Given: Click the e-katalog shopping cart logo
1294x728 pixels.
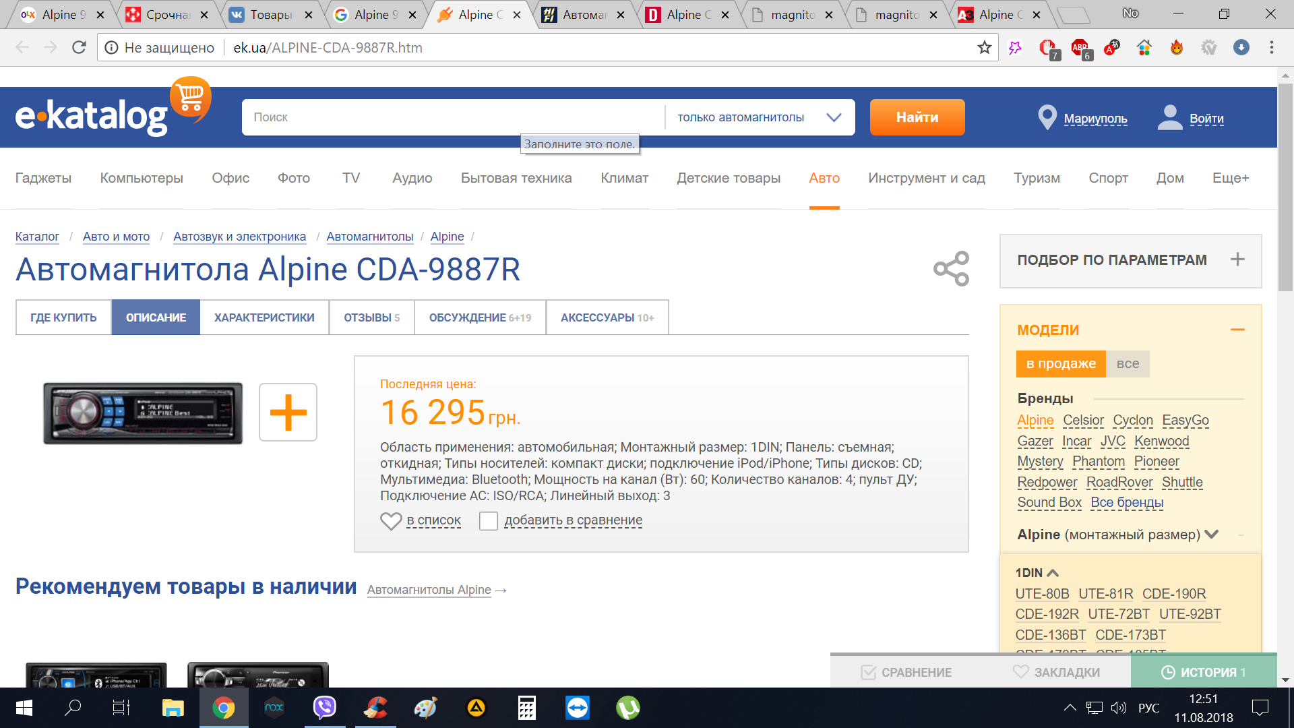Looking at the screenshot, I should click(191, 98).
